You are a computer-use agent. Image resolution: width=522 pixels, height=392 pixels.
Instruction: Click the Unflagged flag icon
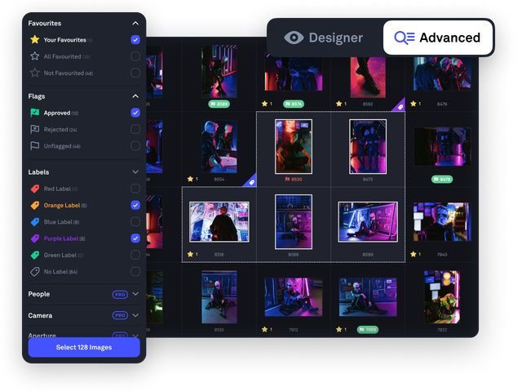coord(34,146)
